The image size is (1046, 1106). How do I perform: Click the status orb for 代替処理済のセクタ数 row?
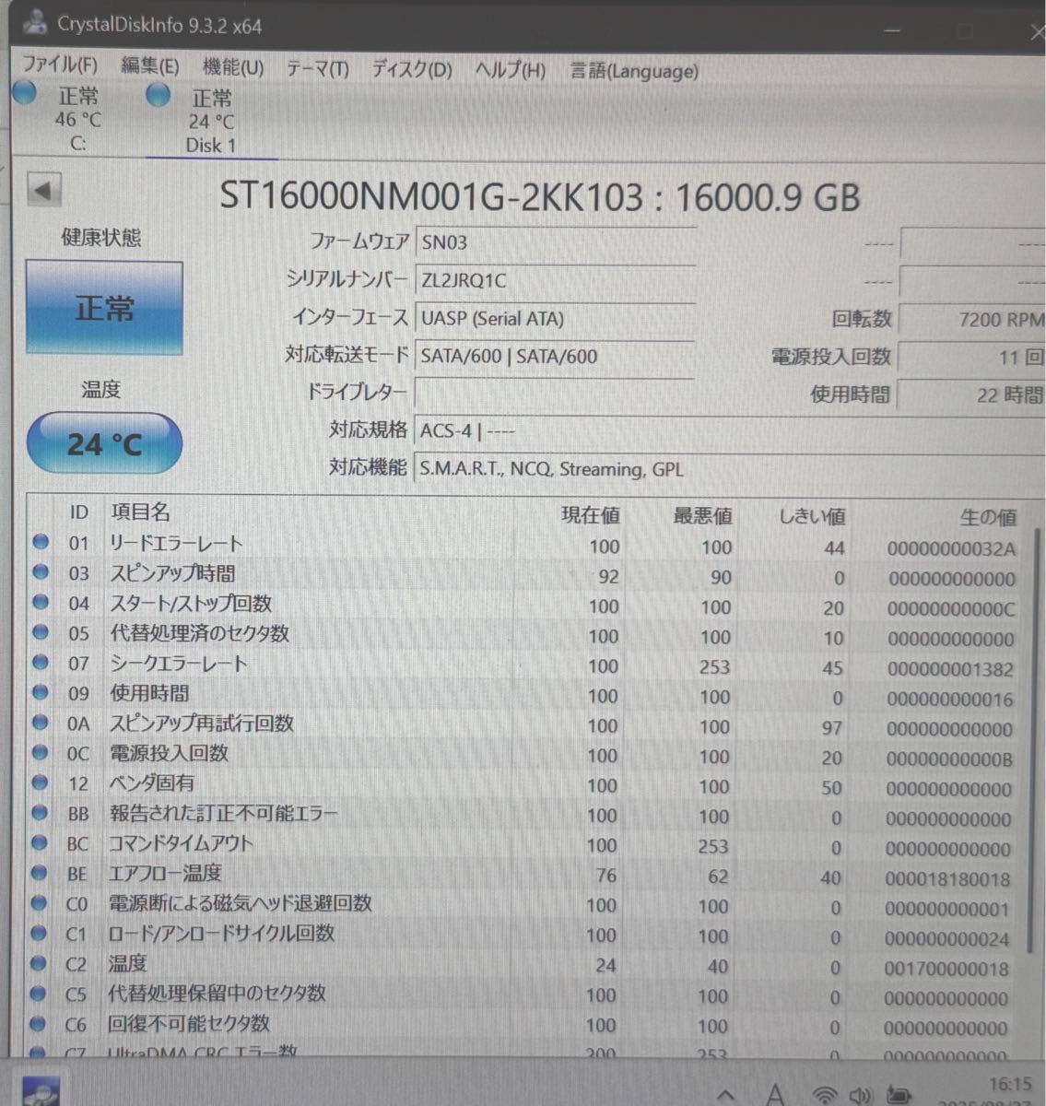click(x=41, y=632)
